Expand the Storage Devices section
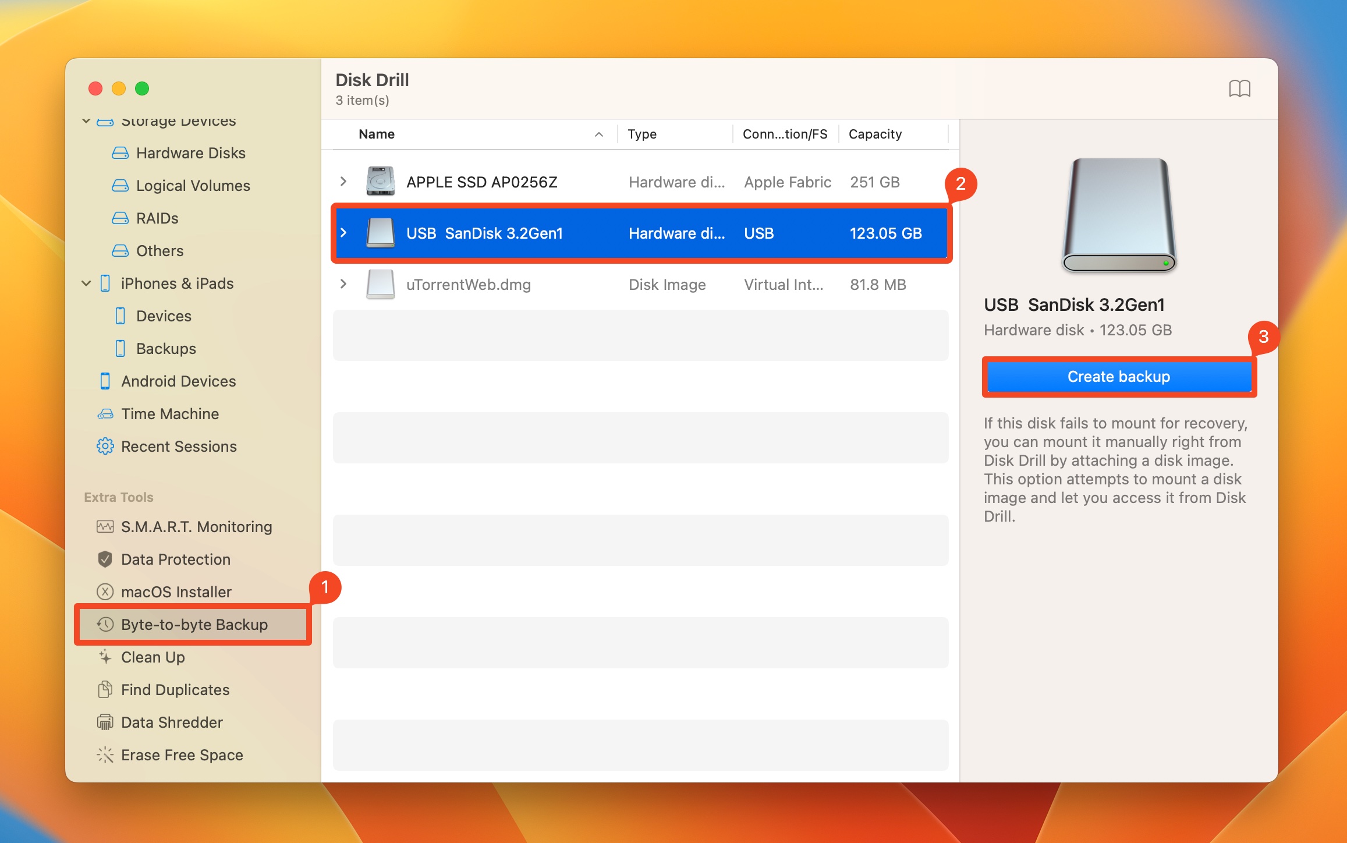This screenshot has height=843, width=1347. click(86, 119)
